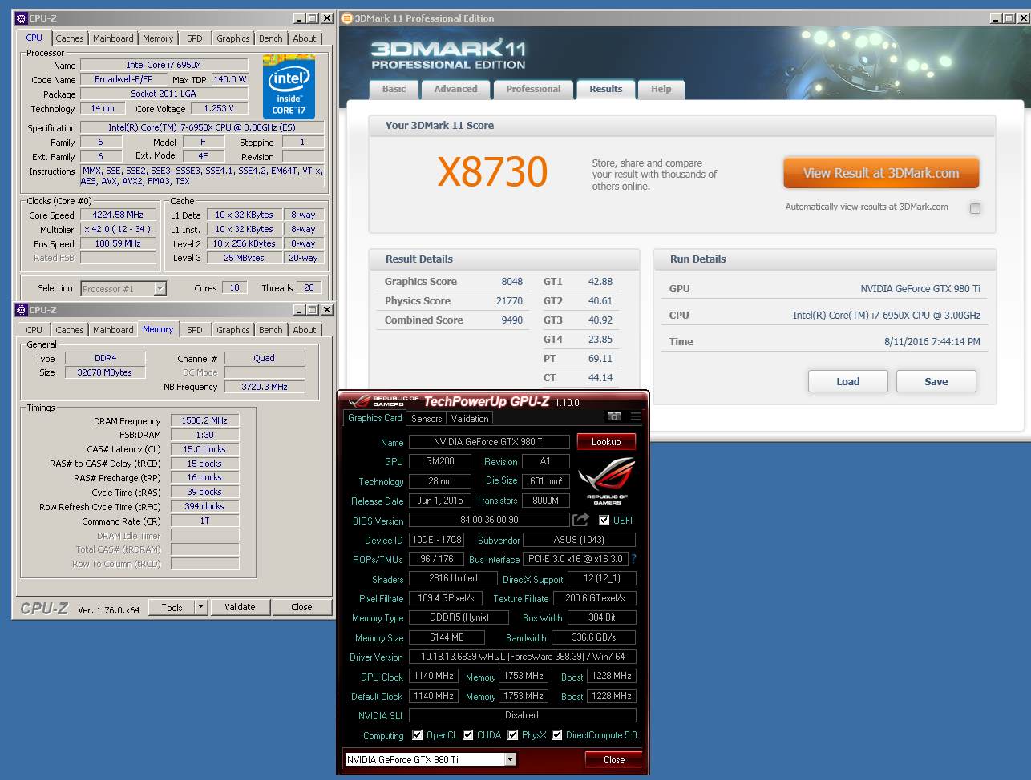Click the GPU Clock 1140 MHz field
The image size is (1031, 780).
point(434,676)
